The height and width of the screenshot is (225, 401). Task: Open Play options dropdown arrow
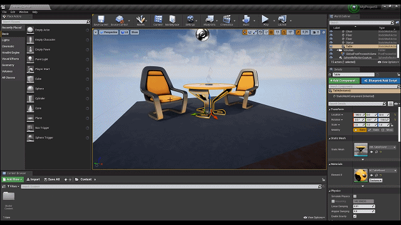click(x=274, y=21)
